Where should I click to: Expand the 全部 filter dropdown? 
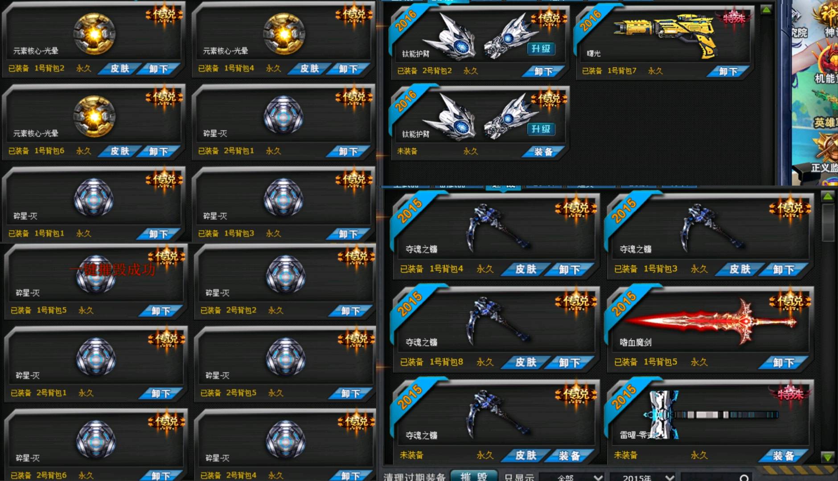point(572,477)
